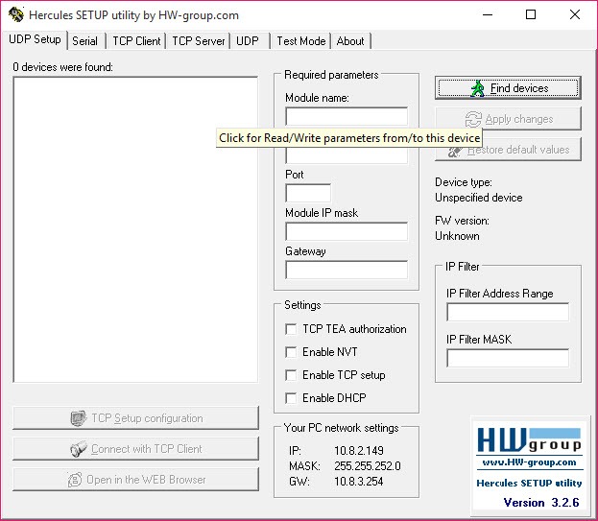Image resolution: width=598 pixels, height=521 pixels.
Task: Click the FW version Unknown value
Action: 457,236
